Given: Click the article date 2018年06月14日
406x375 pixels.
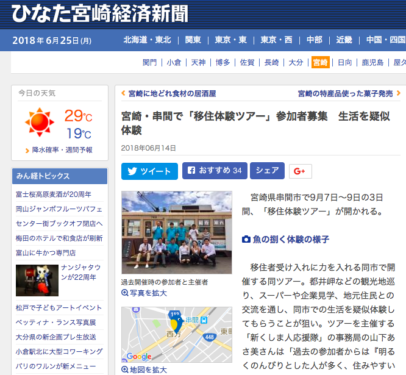Looking at the screenshot, I should pos(148,148).
